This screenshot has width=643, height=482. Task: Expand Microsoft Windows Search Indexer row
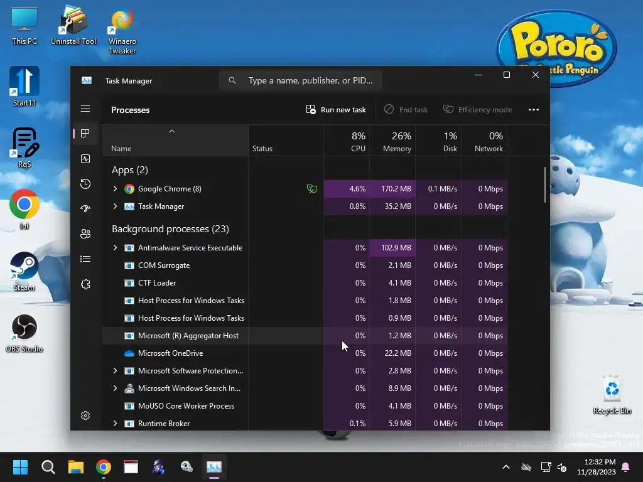pyautogui.click(x=116, y=388)
